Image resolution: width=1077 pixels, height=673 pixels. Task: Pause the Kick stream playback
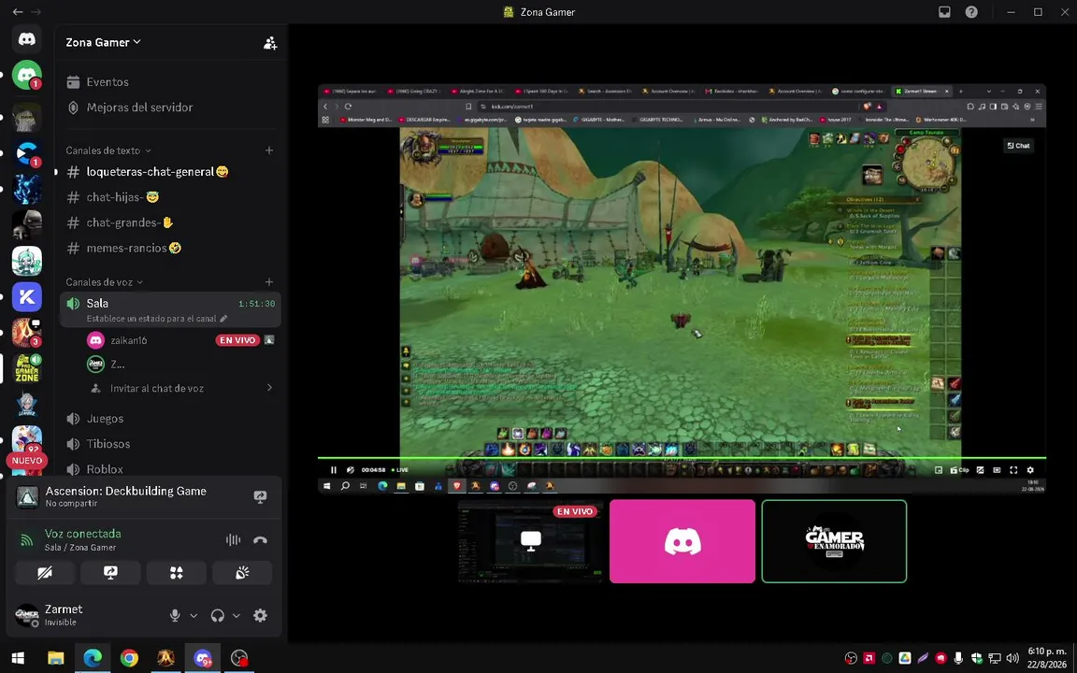pyautogui.click(x=333, y=470)
